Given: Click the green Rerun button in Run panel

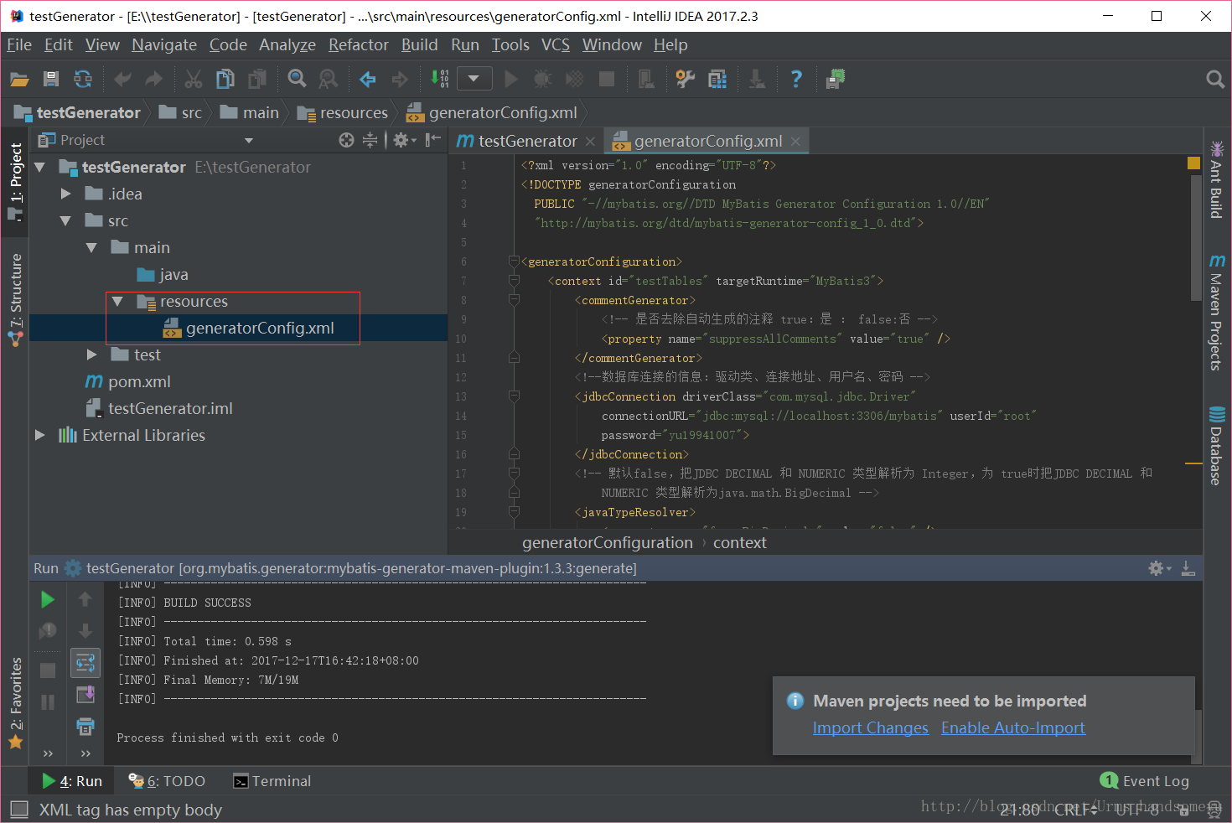Looking at the screenshot, I should tap(48, 599).
